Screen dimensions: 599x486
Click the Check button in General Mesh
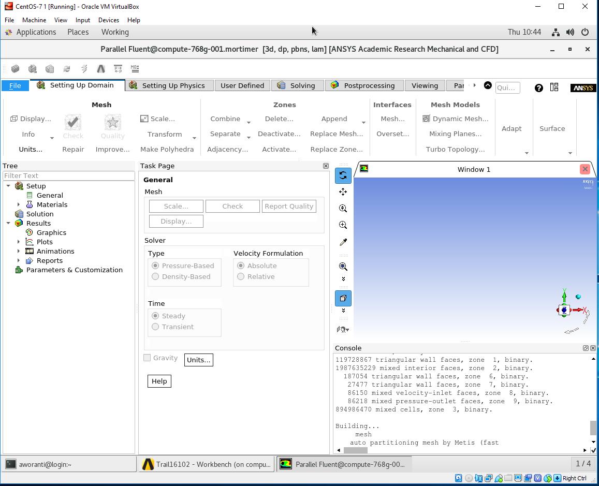pyautogui.click(x=232, y=206)
